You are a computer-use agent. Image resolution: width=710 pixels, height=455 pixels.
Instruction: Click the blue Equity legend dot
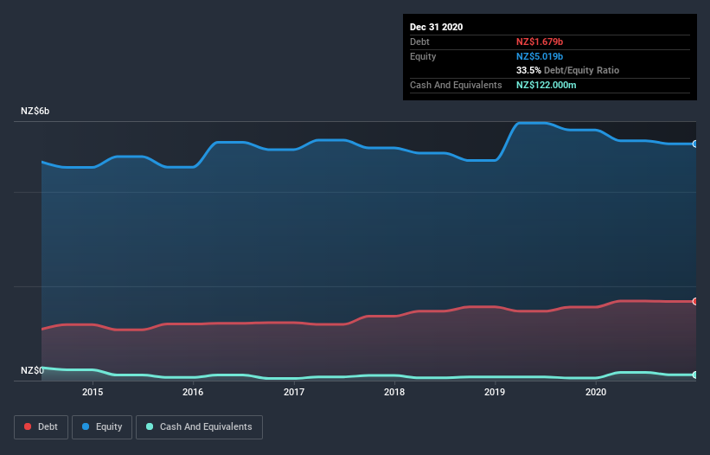point(86,426)
